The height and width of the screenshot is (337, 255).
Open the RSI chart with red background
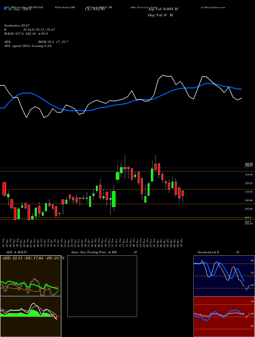pos(224,317)
